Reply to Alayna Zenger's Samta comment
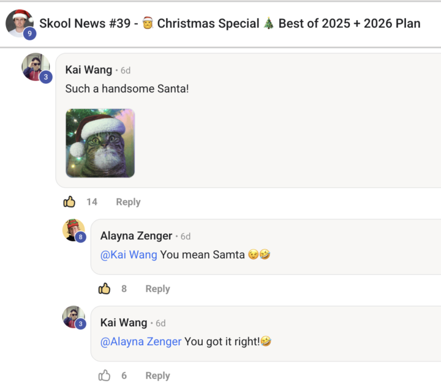Viewport: 441px width, 388px height. coord(157,289)
